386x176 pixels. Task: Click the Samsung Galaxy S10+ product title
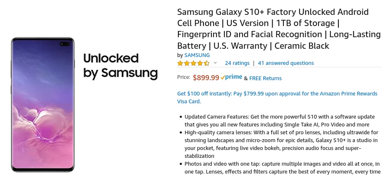tap(273, 29)
